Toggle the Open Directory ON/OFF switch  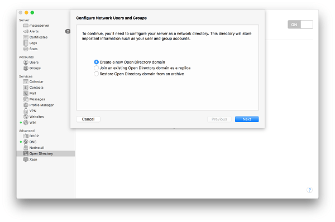300,25
